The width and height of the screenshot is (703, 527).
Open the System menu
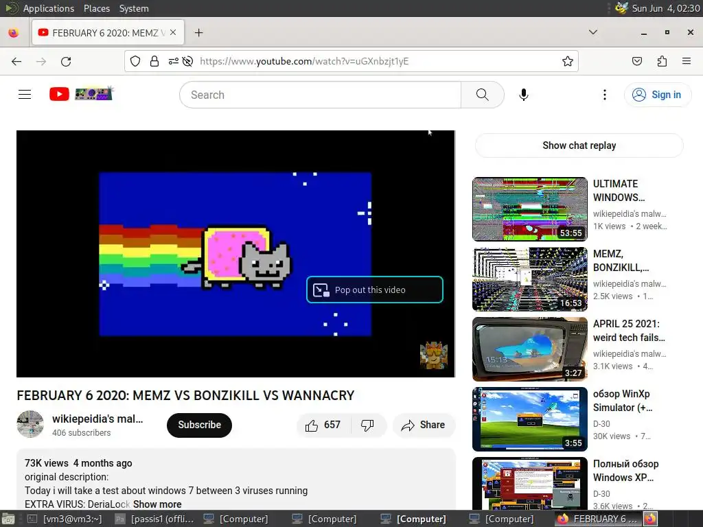[134, 8]
